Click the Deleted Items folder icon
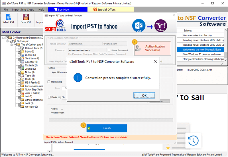Image resolution: width=228 pixels, height=157 pixels. [23, 48]
